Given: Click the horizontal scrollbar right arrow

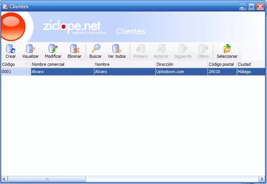Looking at the screenshot, I should [262, 179].
